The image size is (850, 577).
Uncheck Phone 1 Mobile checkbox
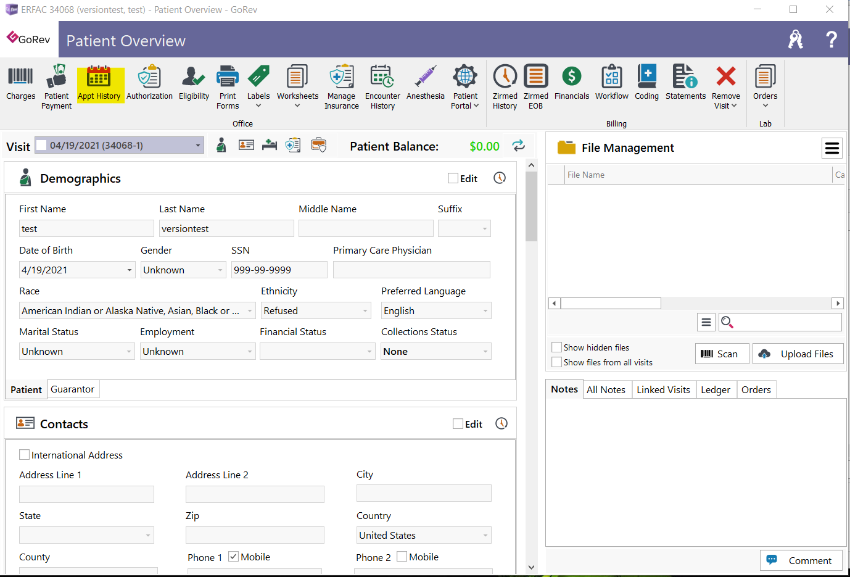(x=233, y=557)
